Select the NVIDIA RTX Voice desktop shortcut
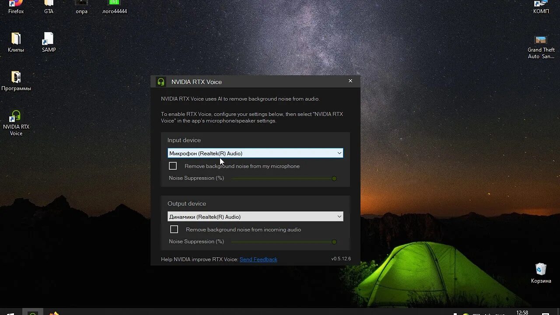560x315 pixels. click(16, 123)
